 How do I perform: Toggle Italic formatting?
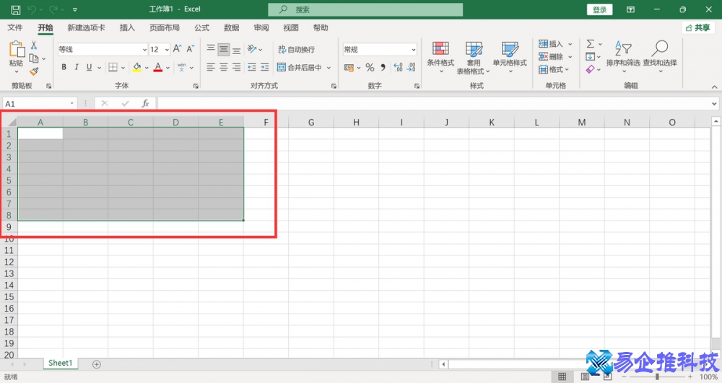pyautogui.click(x=77, y=67)
